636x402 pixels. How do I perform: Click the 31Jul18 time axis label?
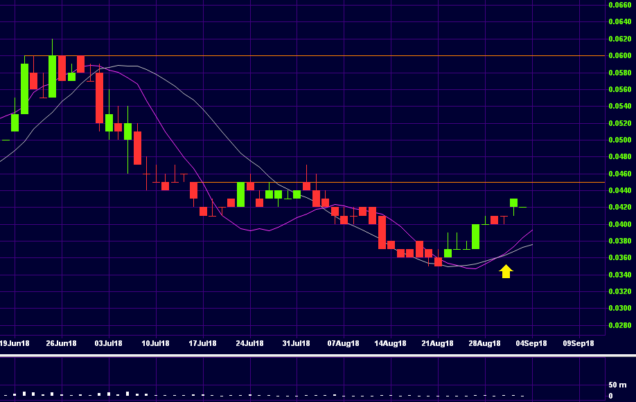coord(296,343)
